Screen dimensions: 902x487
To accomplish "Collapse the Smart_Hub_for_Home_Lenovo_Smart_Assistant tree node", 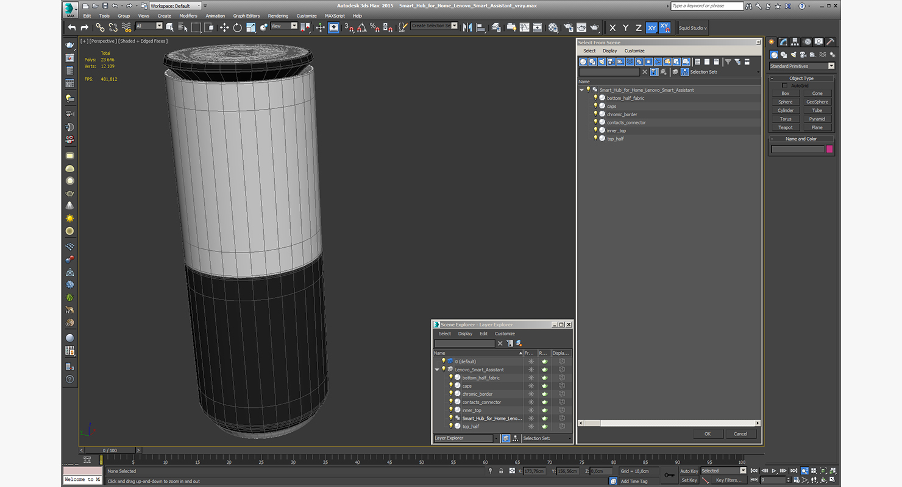I will (x=581, y=90).
